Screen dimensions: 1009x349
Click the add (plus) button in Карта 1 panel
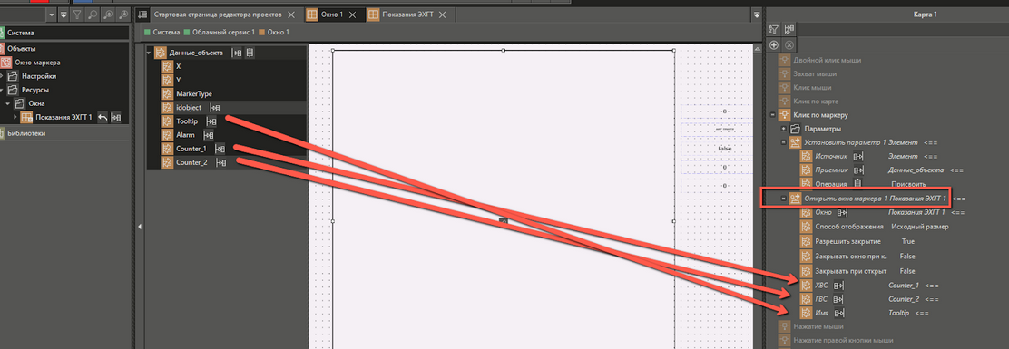pos(774,45)
